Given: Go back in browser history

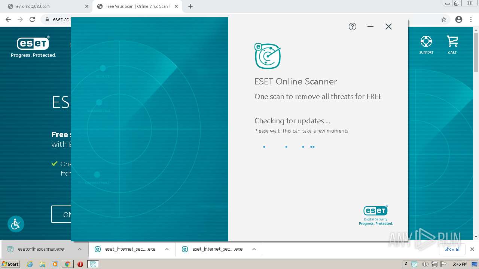Looking at the screenshot, I should tap(8, 19).
